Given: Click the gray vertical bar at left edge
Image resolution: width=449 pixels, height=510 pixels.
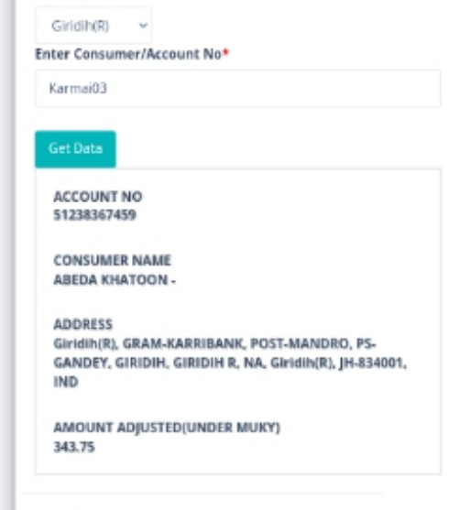Looking at the screenshot, I should pyautogui.click(x=8, y=255).
